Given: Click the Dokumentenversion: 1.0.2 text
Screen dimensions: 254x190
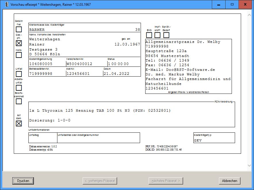Looking at the screenshot, I should pos(43,147).
